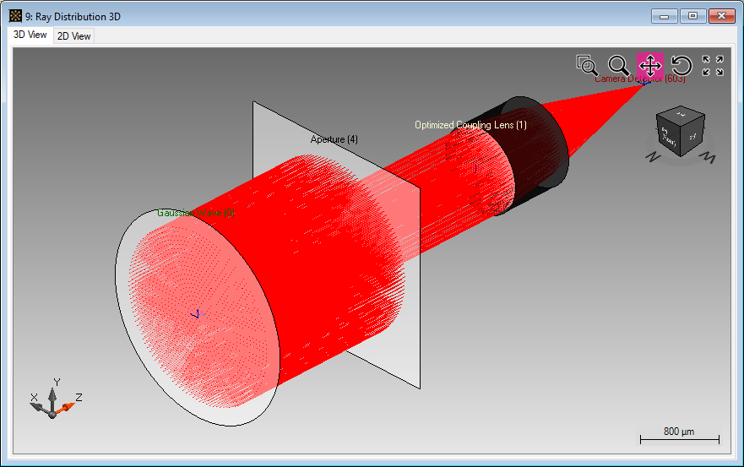Viewport: 744px width, 467px height.
Task: Click the fit-to-window expand arrows icon
Action: coord(713,65)
